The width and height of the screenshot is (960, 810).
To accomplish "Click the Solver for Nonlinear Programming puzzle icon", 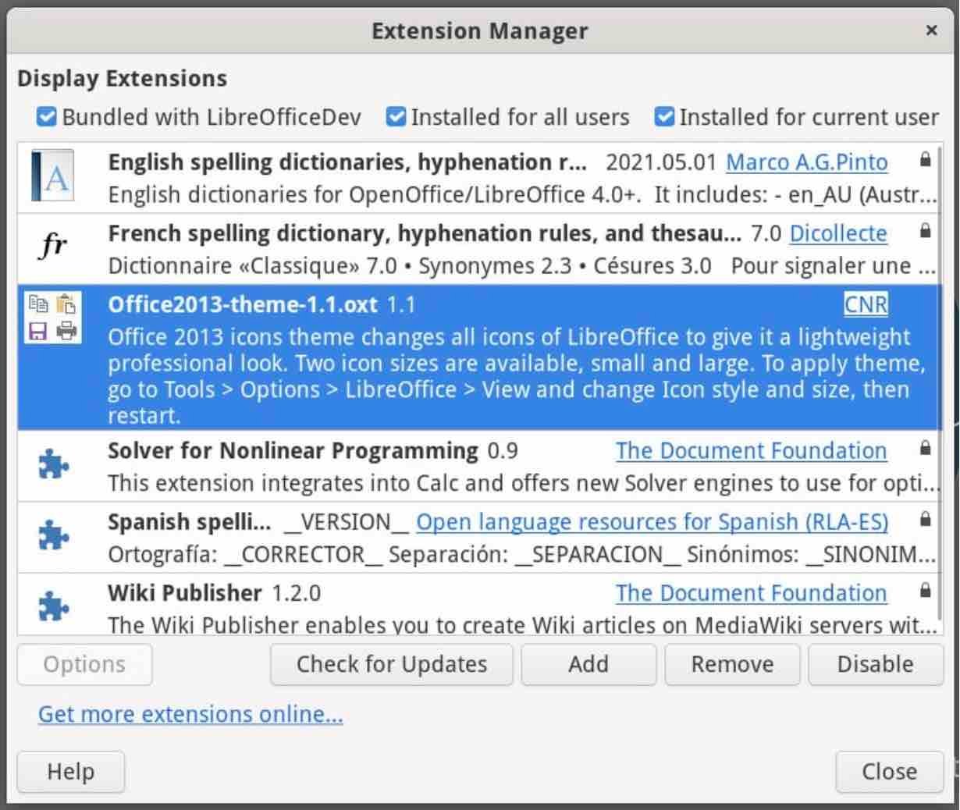I will pyautogui.click(x=53, y=465).
